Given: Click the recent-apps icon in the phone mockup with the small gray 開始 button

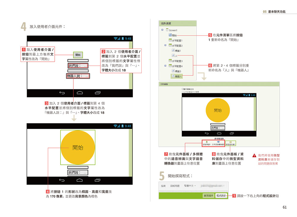Looking at the screenshot, I should click(97, 93).
